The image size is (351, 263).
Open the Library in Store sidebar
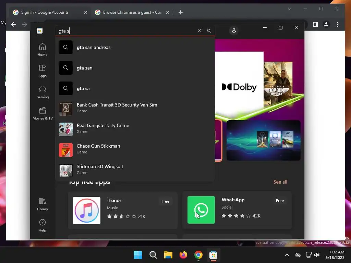tap(42, 204)
